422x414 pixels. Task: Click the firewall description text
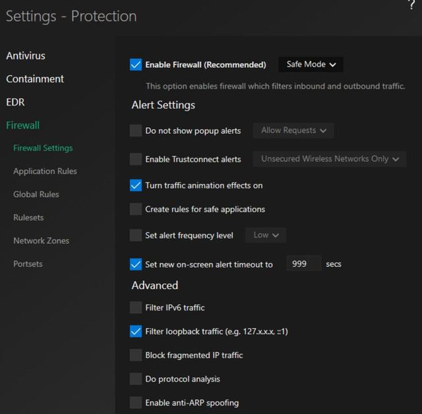point(276,86)
